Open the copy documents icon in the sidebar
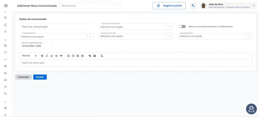Screen dimensions: 259x117 click(5, 45)
